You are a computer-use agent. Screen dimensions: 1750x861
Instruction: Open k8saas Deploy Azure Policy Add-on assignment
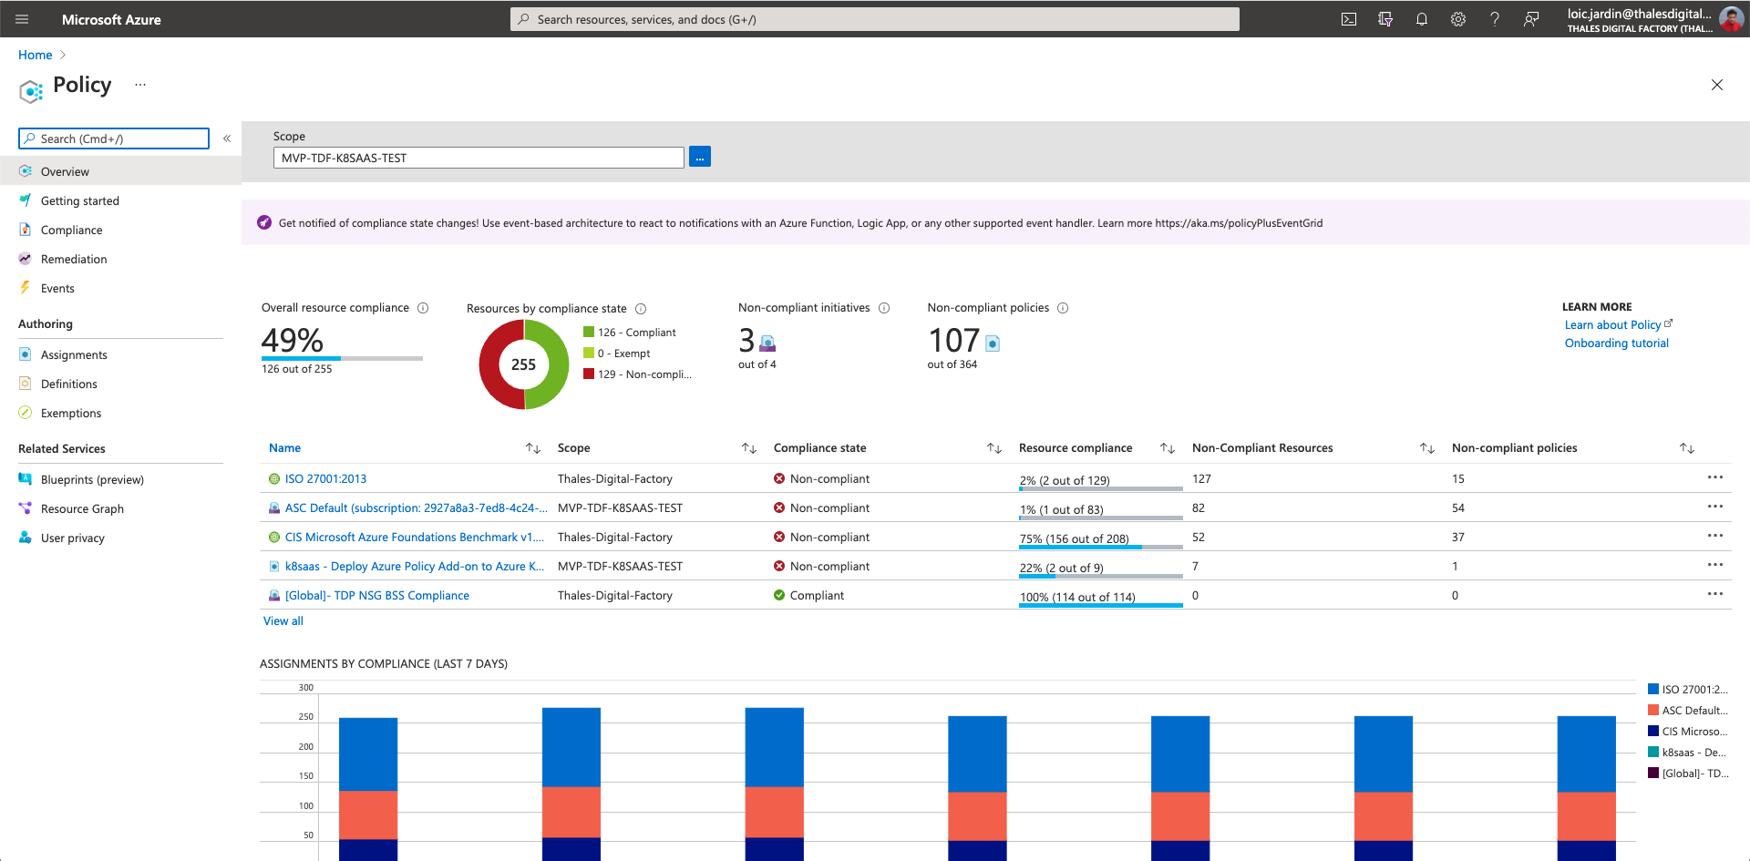point(415,567)
